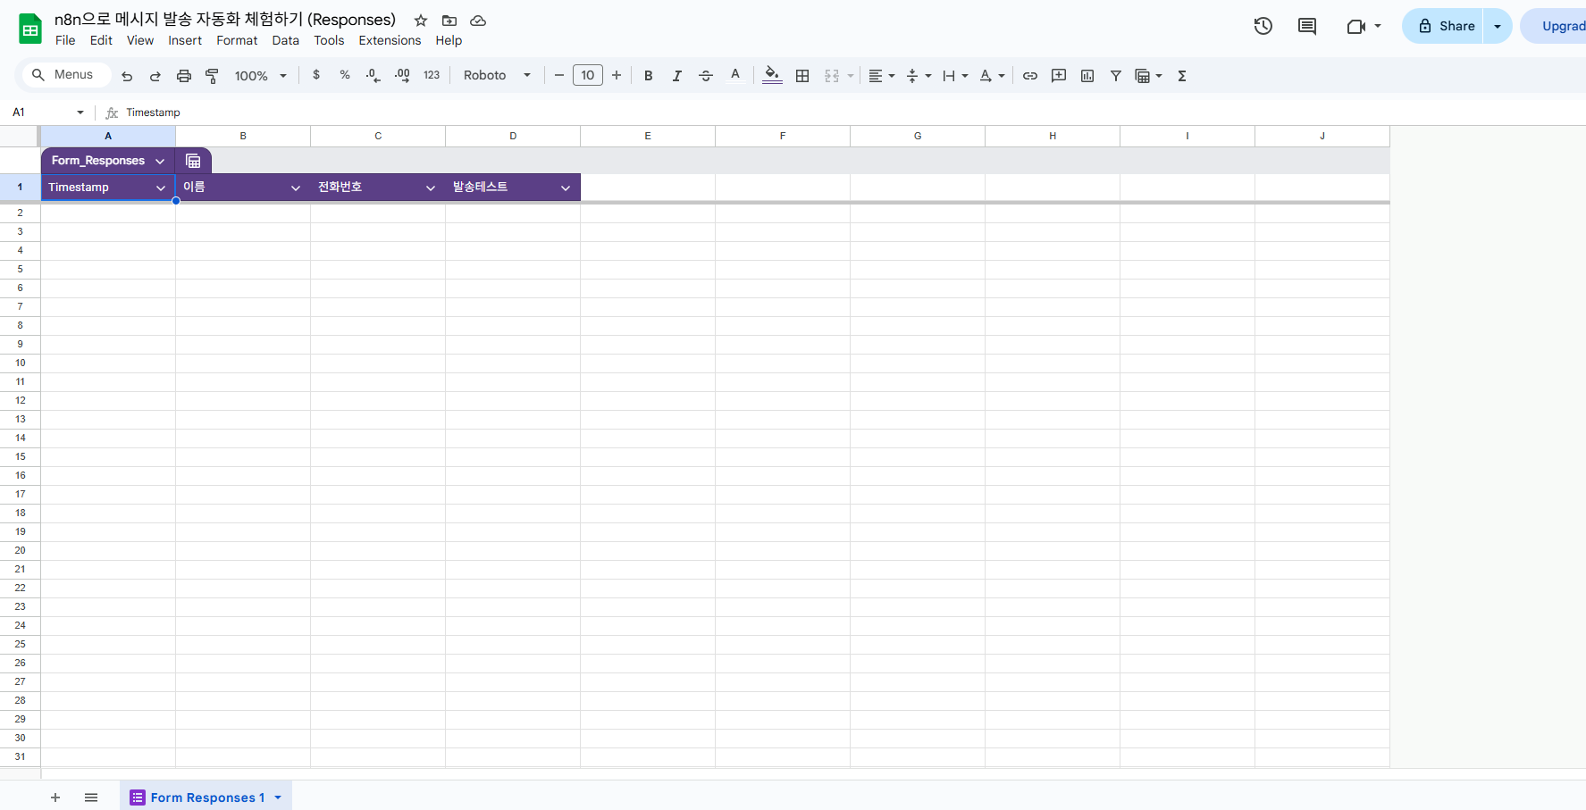
Task: Add a new sheet with plus button
Action: click(55, 797)
